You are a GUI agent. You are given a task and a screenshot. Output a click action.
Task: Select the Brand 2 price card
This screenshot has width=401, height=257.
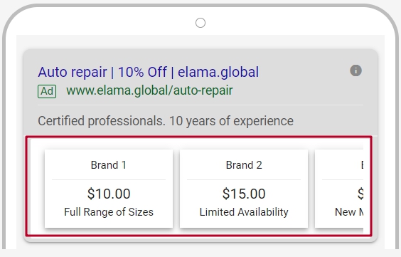pos(244,189)
